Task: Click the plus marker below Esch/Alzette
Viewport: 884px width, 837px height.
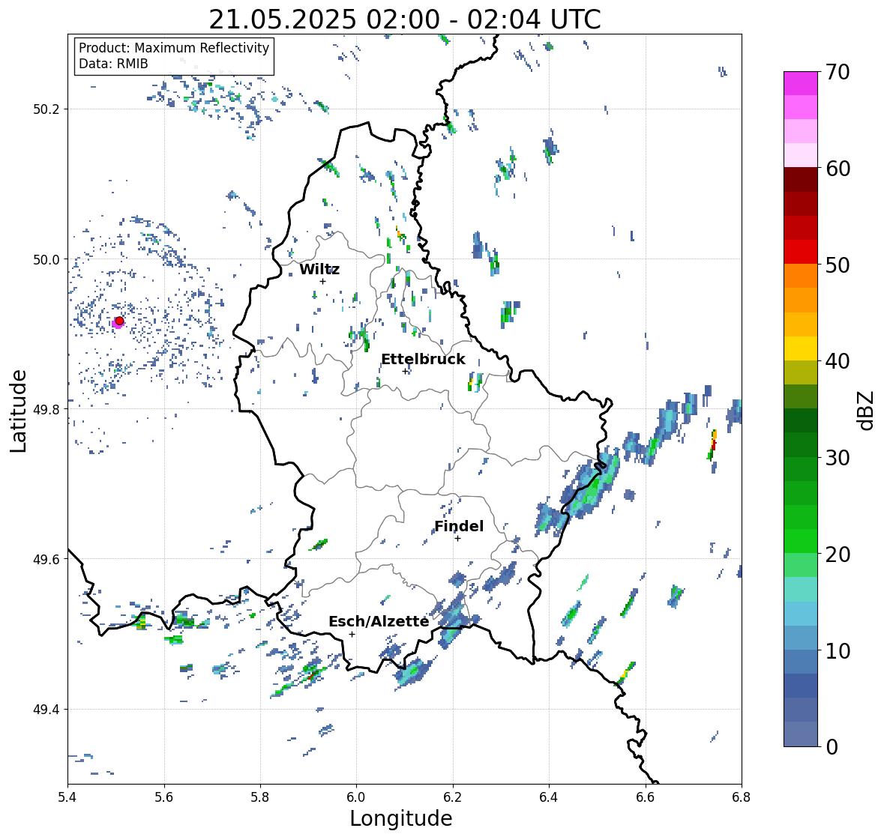Action: tap(352, 634)
